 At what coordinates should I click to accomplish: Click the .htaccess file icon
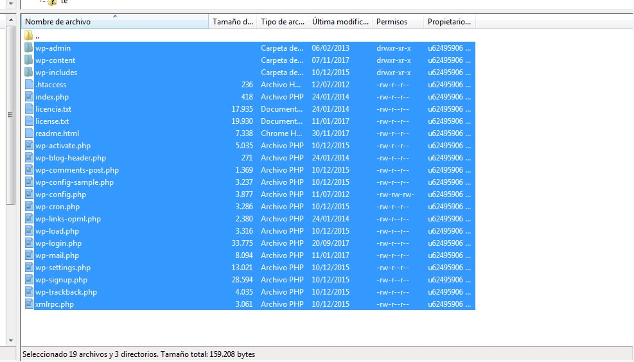tap(29, 85)
